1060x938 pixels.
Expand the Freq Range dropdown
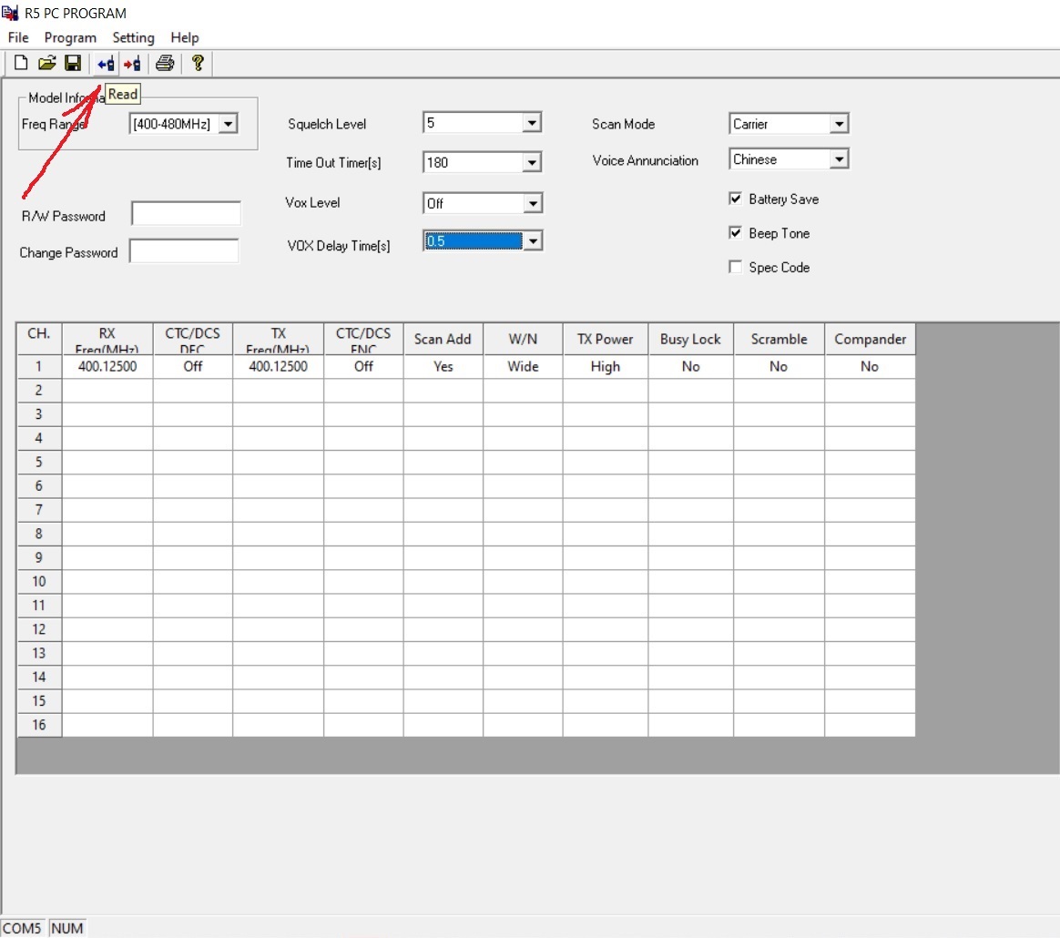(229, 124)
